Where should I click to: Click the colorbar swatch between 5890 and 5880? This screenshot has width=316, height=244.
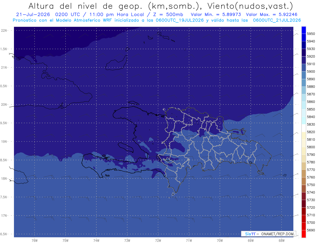coord(304,83)
